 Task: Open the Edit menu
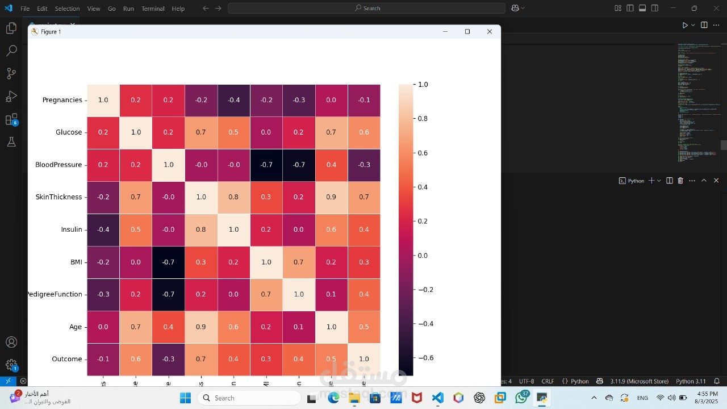pos(43,9)
